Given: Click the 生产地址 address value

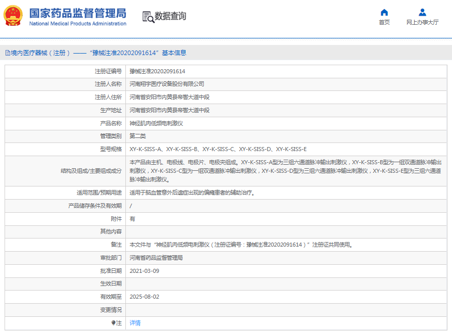Looking at the screenshot, I should pyautogui.click(x=169, y=110).
